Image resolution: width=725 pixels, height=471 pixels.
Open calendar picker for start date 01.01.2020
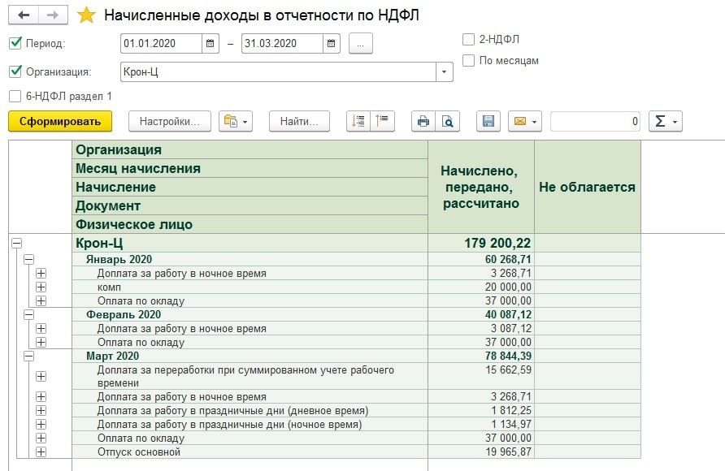[x=211, y=44]
